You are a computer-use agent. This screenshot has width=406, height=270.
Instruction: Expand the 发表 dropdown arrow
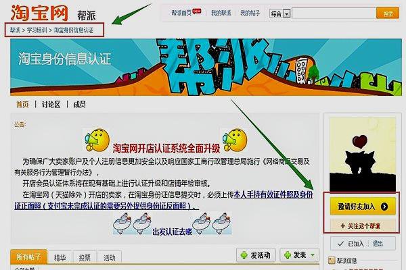point(312,256)
